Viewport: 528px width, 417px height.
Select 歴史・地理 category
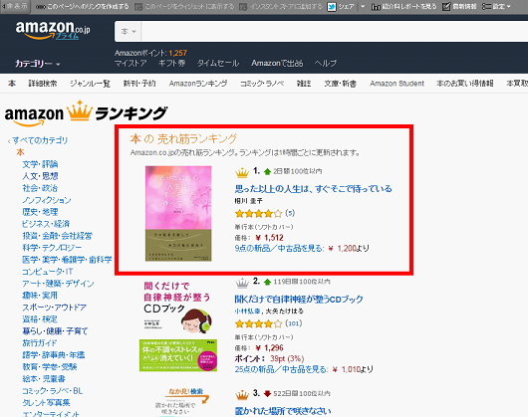pyautogui.click(x=40, y=212)
